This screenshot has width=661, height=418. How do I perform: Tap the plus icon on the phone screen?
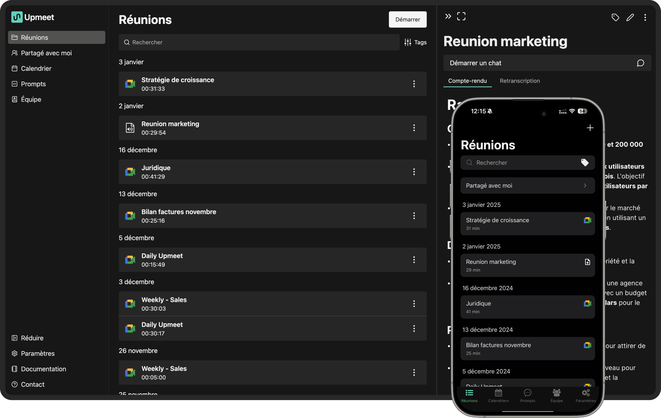[590, 127]
